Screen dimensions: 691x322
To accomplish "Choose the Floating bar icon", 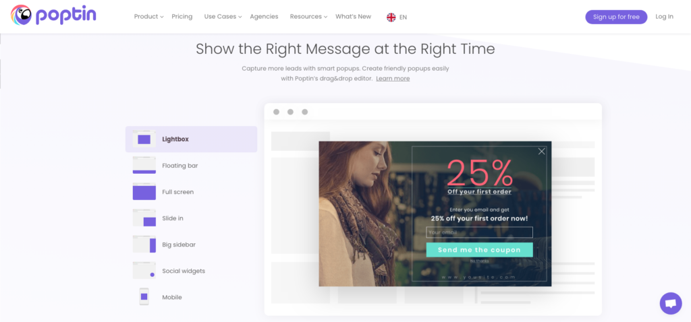I will coord(144,166).
